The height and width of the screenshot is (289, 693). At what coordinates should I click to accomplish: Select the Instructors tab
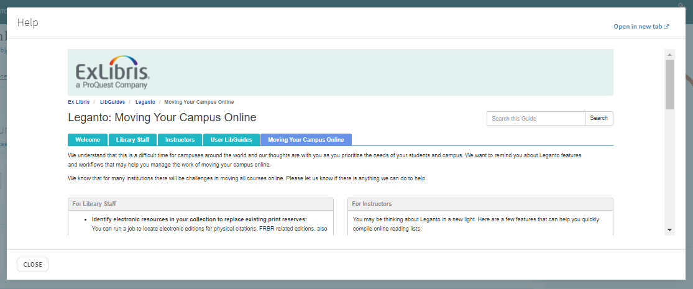click(x=180, y=140)
